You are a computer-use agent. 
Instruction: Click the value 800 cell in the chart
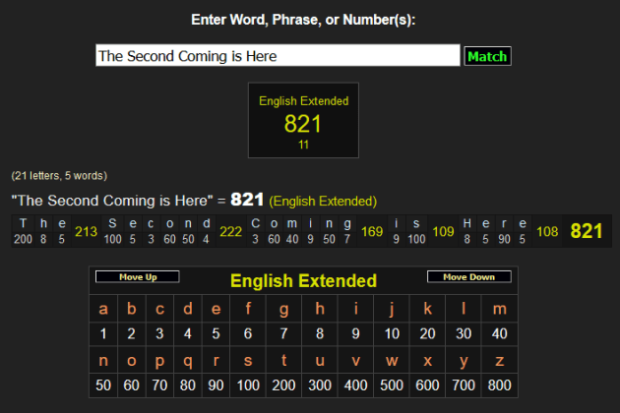pos(499,386)
